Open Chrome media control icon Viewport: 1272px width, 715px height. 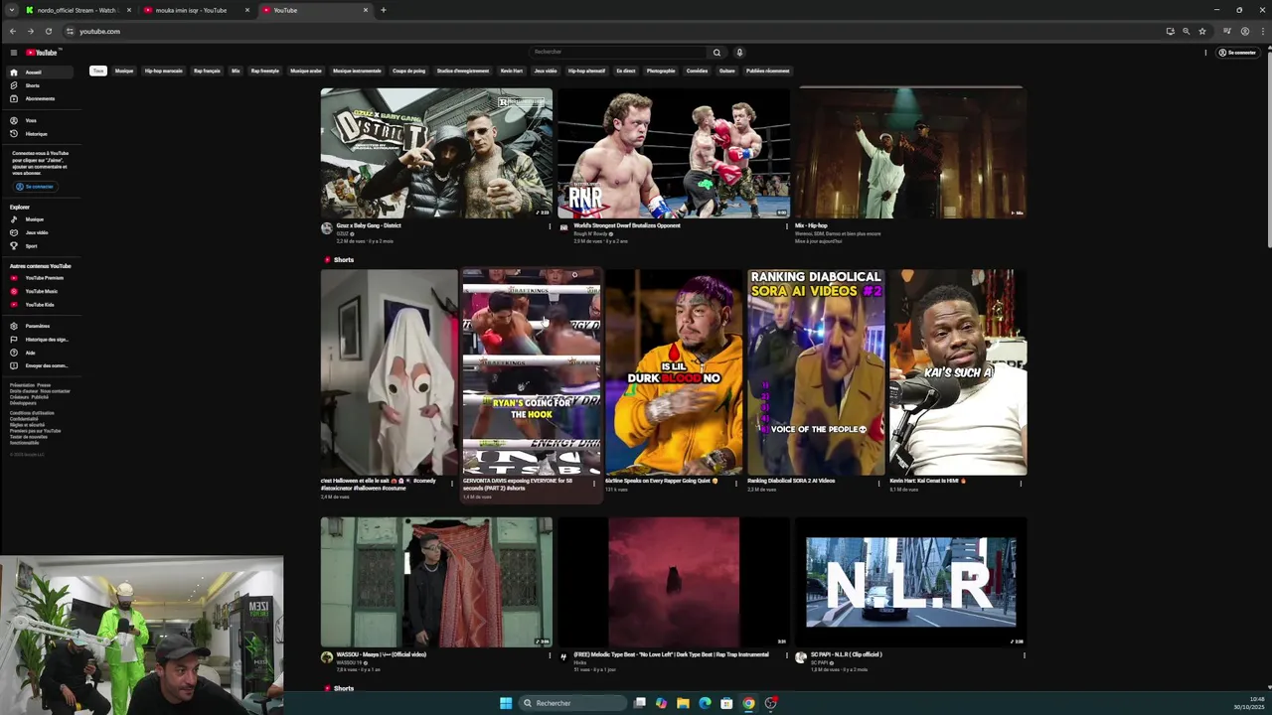coord(1227,31)
